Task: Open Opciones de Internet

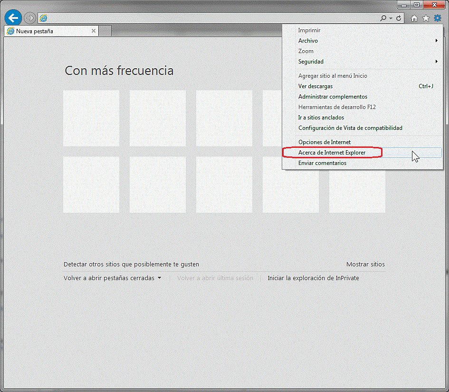Action: coord(363,142)
